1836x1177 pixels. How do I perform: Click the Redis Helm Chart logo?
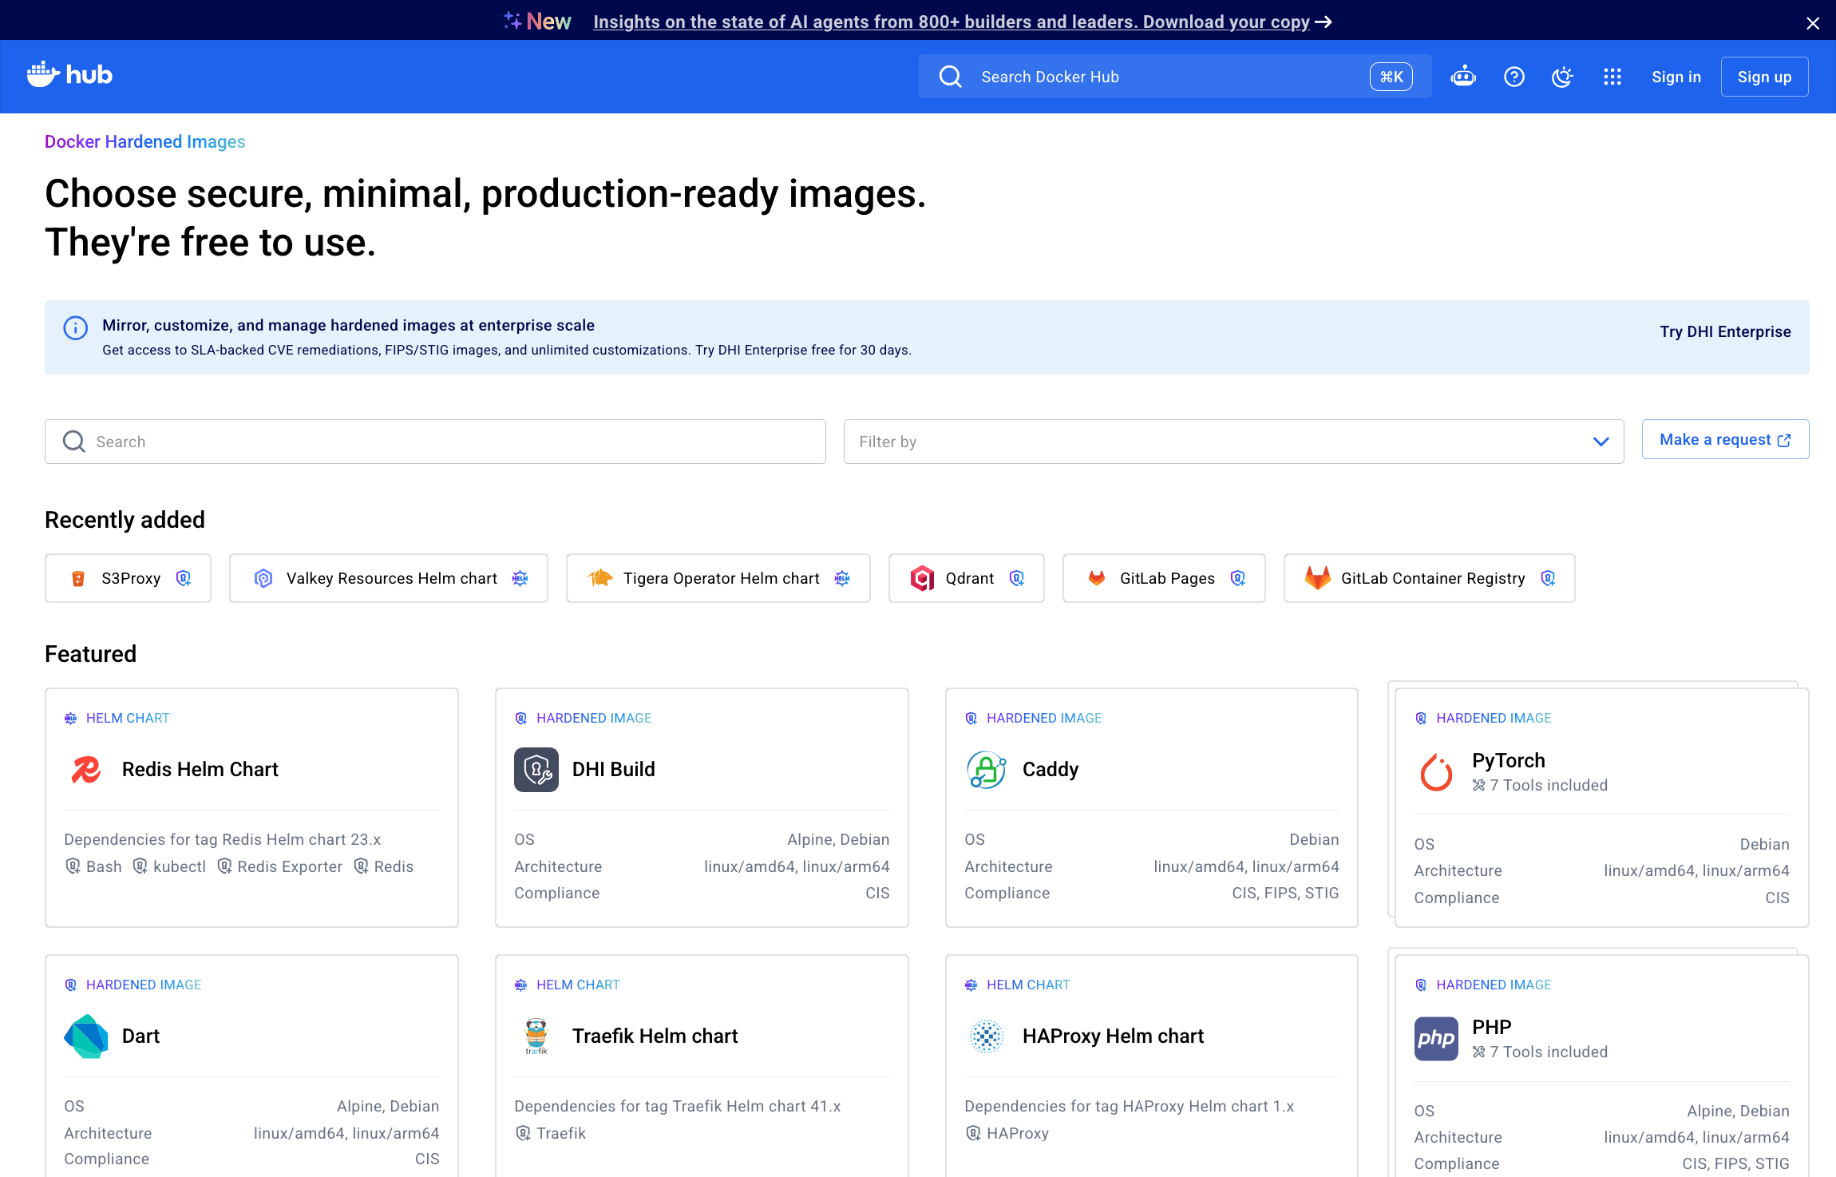tap(86, 770)
